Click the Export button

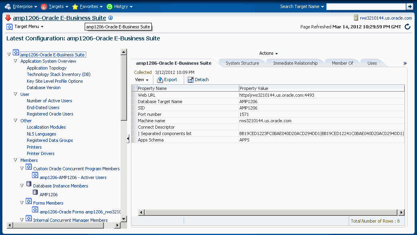[x=167, y=80]
